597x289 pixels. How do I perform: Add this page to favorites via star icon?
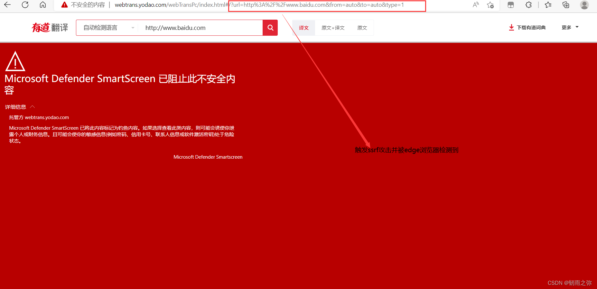click(490, 5)
